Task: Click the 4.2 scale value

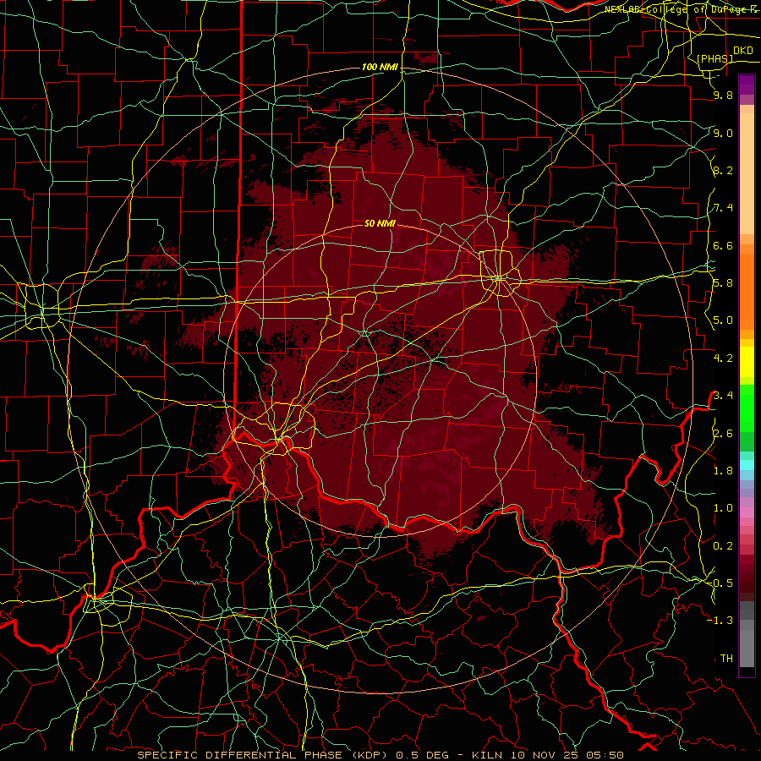Action: [723, 359]
